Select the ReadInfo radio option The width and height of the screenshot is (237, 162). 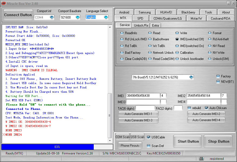[x=122, y=33]
